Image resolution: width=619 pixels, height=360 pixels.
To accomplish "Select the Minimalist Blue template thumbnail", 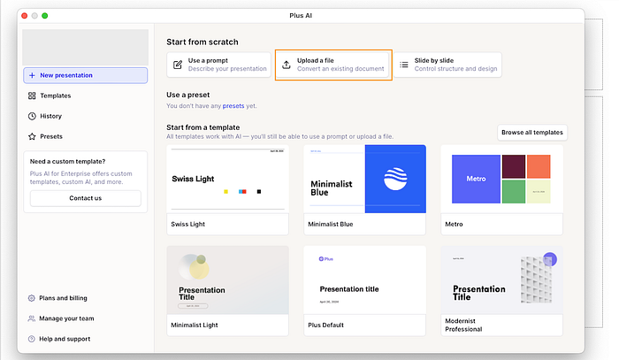I will click(x=364, y=180).
